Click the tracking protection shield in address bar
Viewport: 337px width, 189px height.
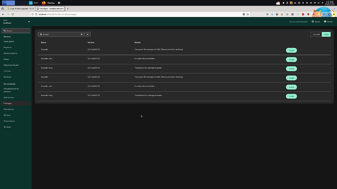click(32, 14)
